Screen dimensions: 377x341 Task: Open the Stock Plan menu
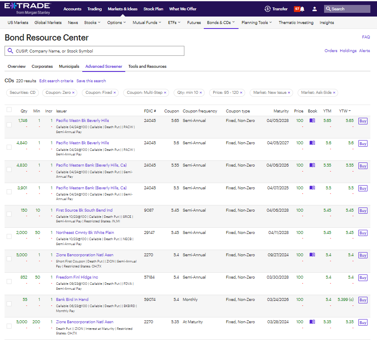[153, 9]
